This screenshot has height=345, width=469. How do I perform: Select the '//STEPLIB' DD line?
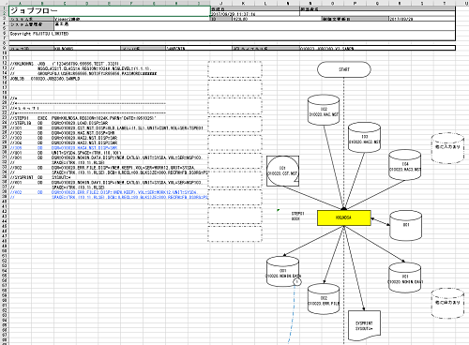[x=59, y=123]
